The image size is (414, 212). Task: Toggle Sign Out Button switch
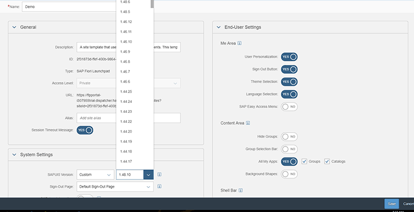pos(289,69)
